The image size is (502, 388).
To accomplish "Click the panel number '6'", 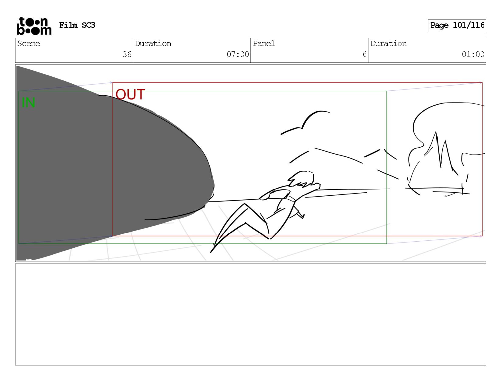I will coord(364,54).
